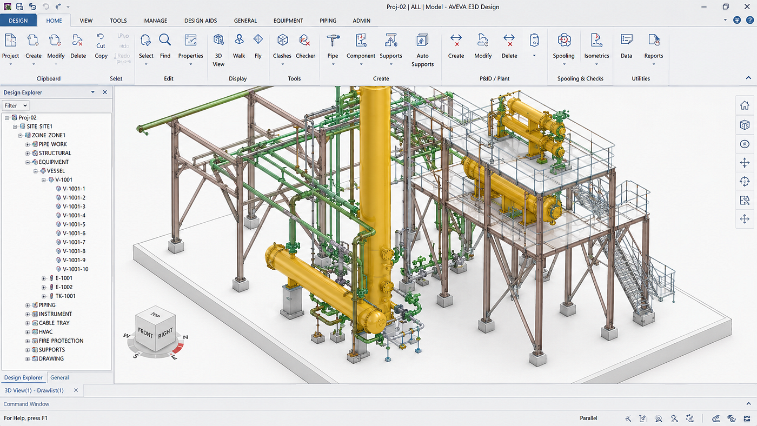Open the 3D View tool
The width and height of the screenshot is (757, 426).
(x=218, y=50)
